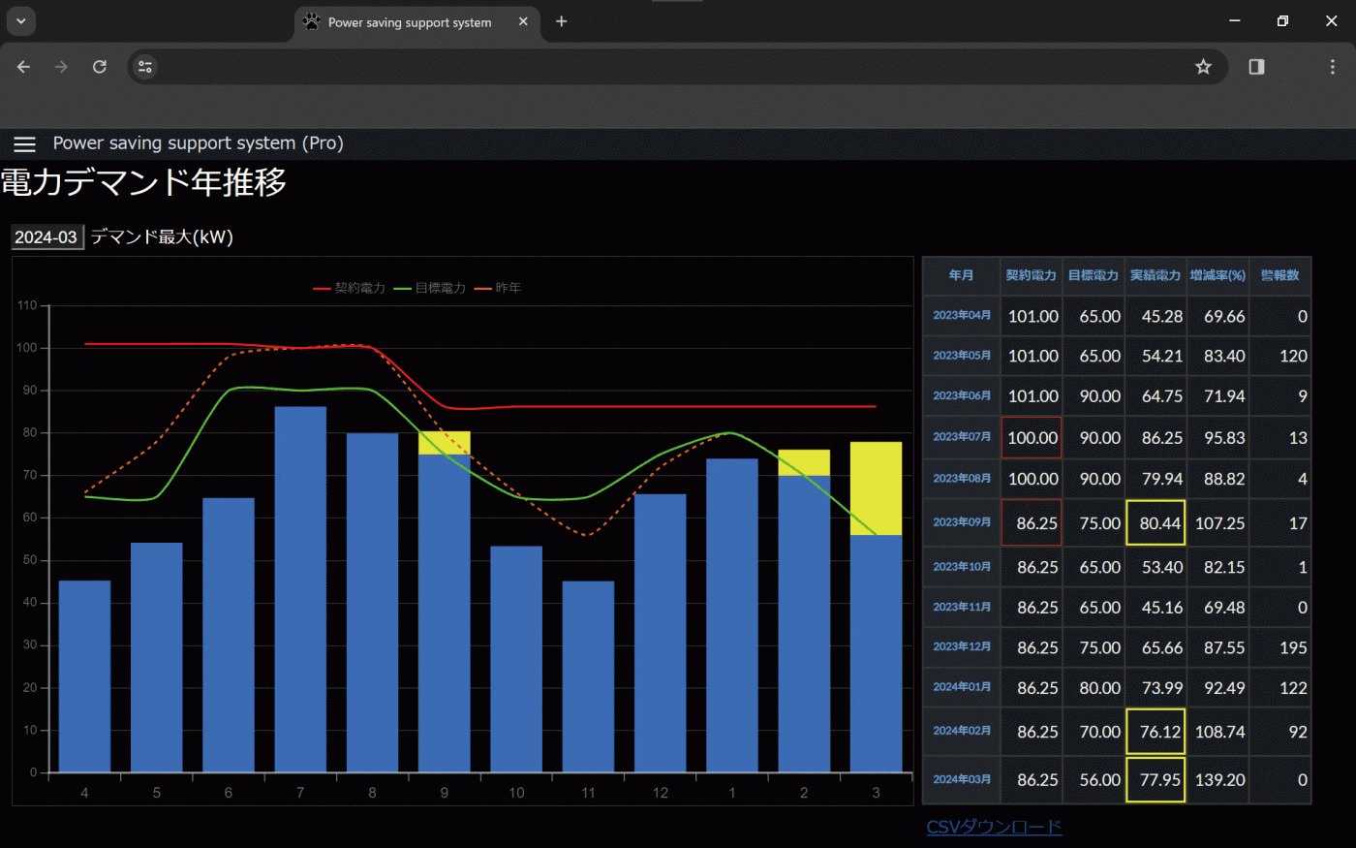Go back with the browser back arrow

click(24, 67)
